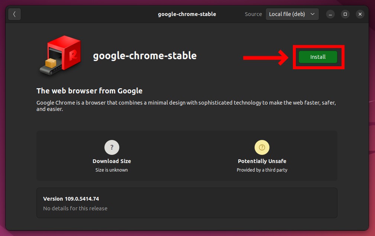The width and height of the screenshot is (375, 236).
Task: Click the google-chrome-stable window title
Action: click(x=187, y=14)
